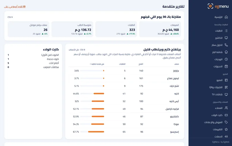Select the cashier monitor icon الكاشير
232x146 pixels.
tap(226, 38)
